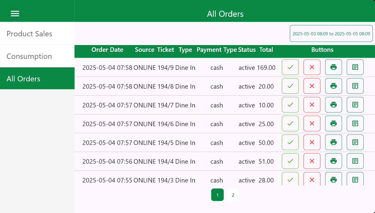Image resolution: width=375 pixels, height=213 pixels.
Task: Confirm order ticket 194/4
Action: (290, 161)
